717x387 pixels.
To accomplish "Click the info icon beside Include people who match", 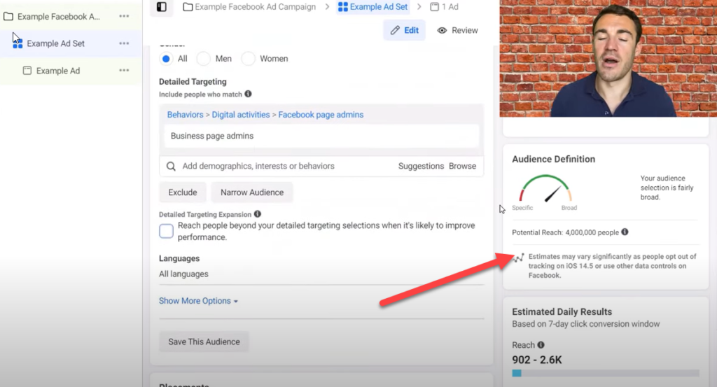I will pyautogui.click(x=248, y=94).
